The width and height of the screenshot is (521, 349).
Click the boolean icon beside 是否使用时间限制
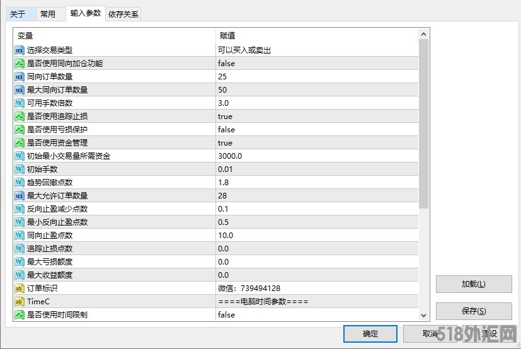[20, 315]
